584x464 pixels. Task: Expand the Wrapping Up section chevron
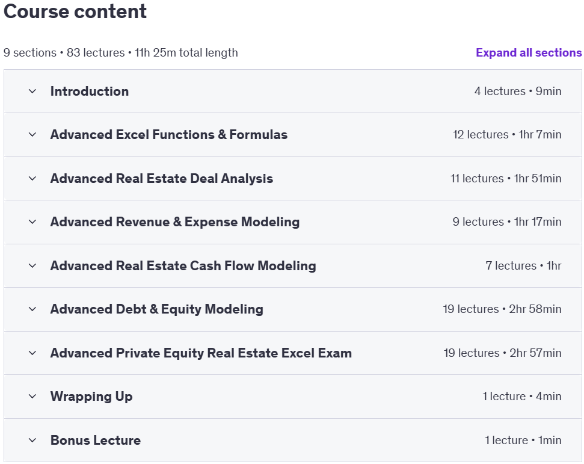(32, 396)
